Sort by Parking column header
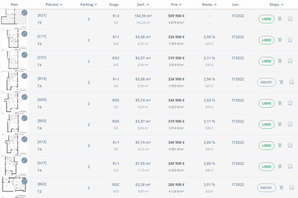This screenshot has height=198, width=298. (89, 5)
